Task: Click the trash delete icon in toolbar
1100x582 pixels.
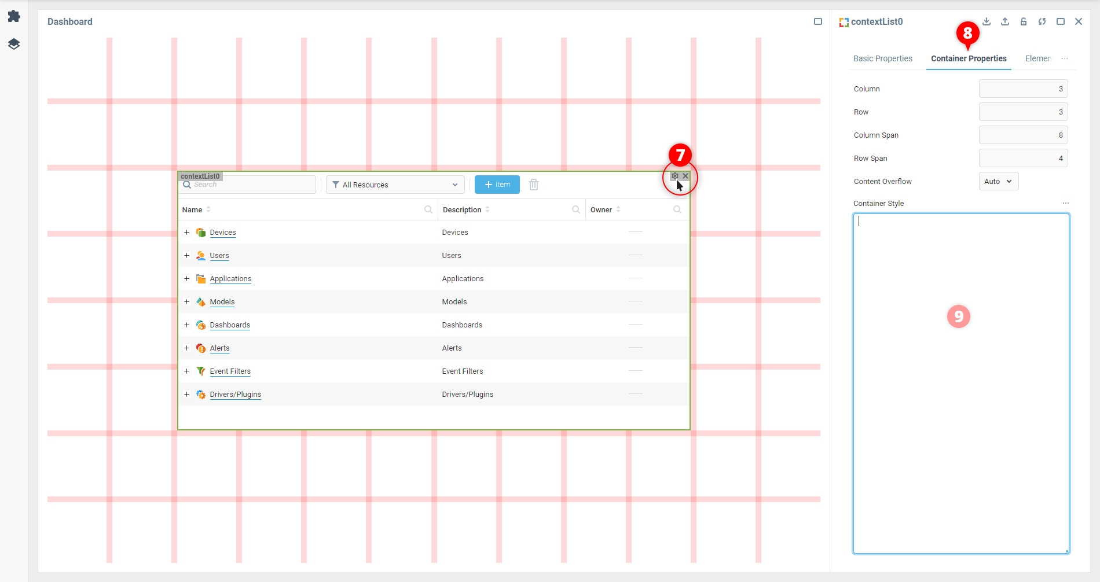Action: pos(534,185)
